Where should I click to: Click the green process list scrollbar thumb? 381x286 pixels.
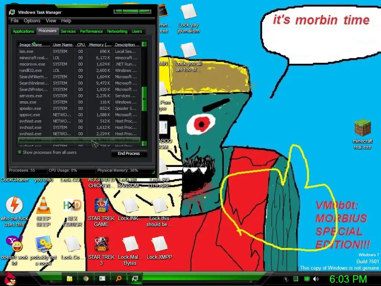click(144, 99)
